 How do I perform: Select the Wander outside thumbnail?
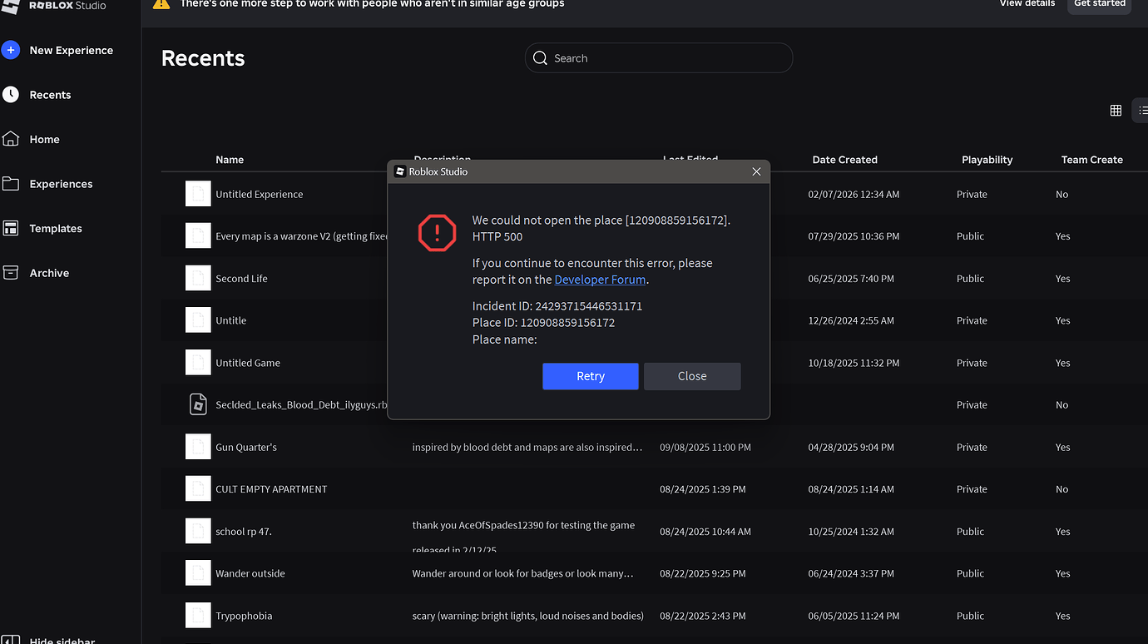click(198, 573)
